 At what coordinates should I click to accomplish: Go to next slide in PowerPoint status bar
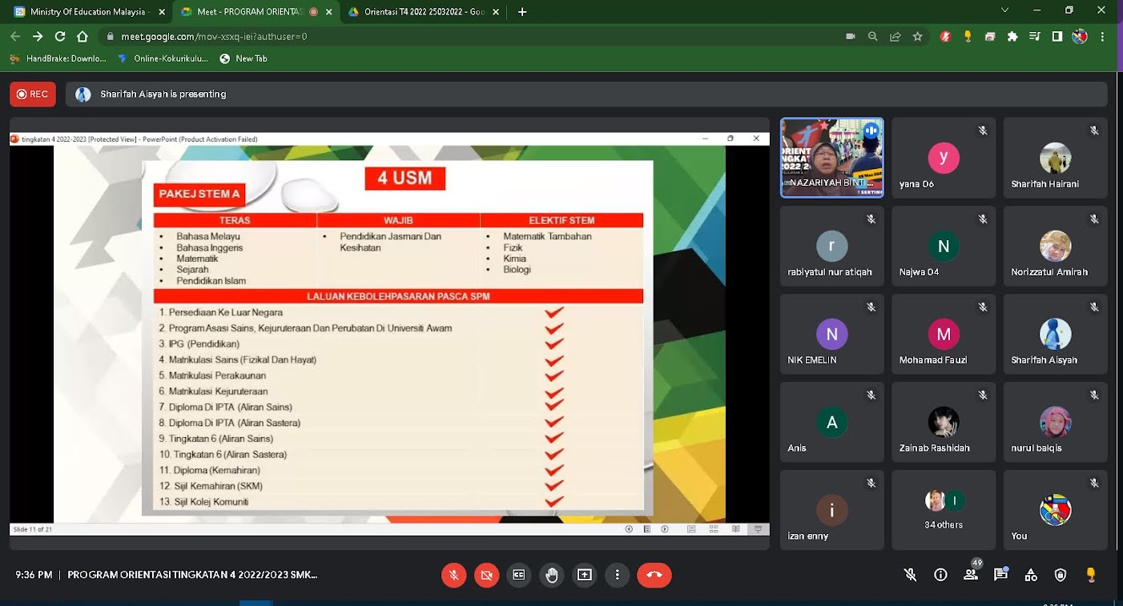pyautogui.click(x=665, y=529)
